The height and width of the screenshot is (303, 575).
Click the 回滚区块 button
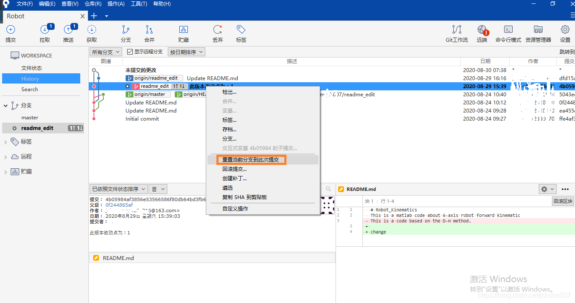click(563, 201)
